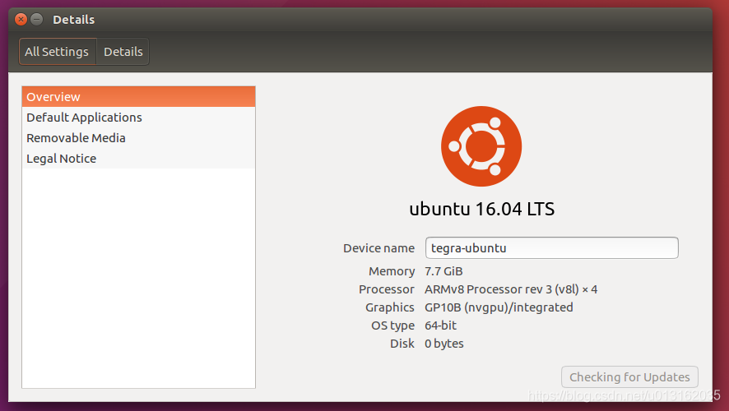Minimize the Details window
729x411 pixels.
(37, 20)
